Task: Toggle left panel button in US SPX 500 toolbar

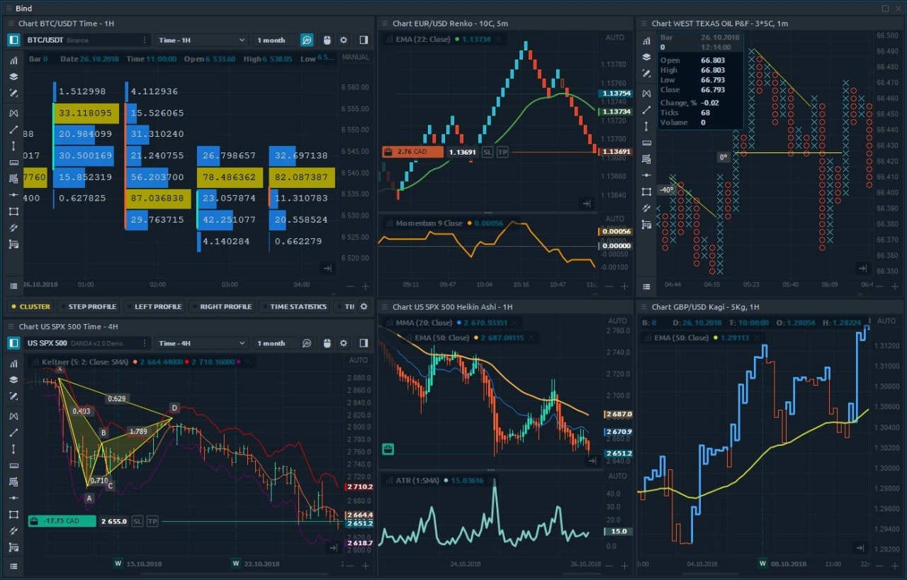Action: [x=13, y=343]
